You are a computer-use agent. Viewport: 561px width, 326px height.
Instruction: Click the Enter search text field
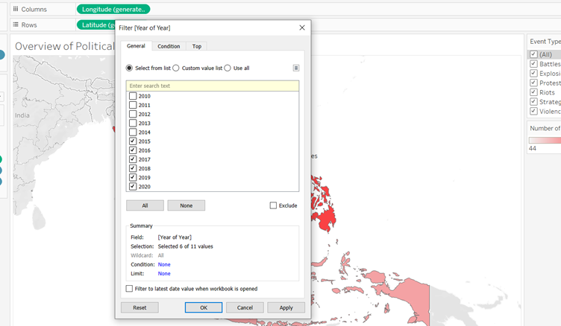213,86
